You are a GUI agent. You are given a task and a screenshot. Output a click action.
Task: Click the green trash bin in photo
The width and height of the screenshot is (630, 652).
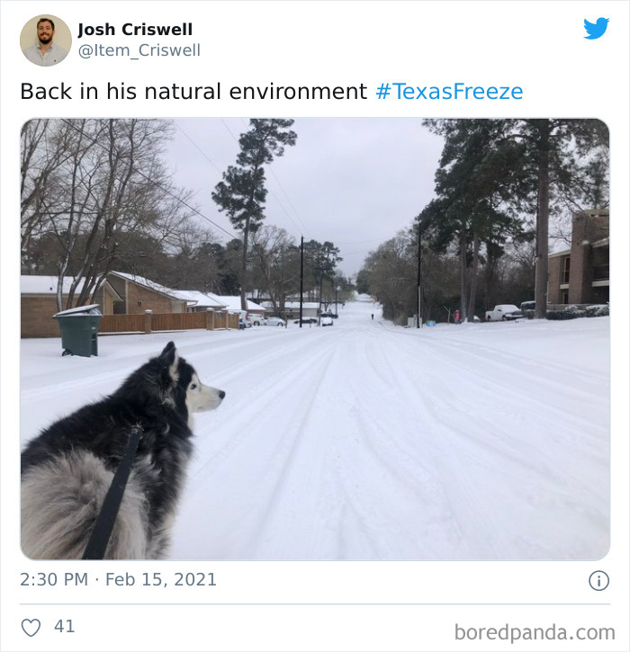click(78, 331)
